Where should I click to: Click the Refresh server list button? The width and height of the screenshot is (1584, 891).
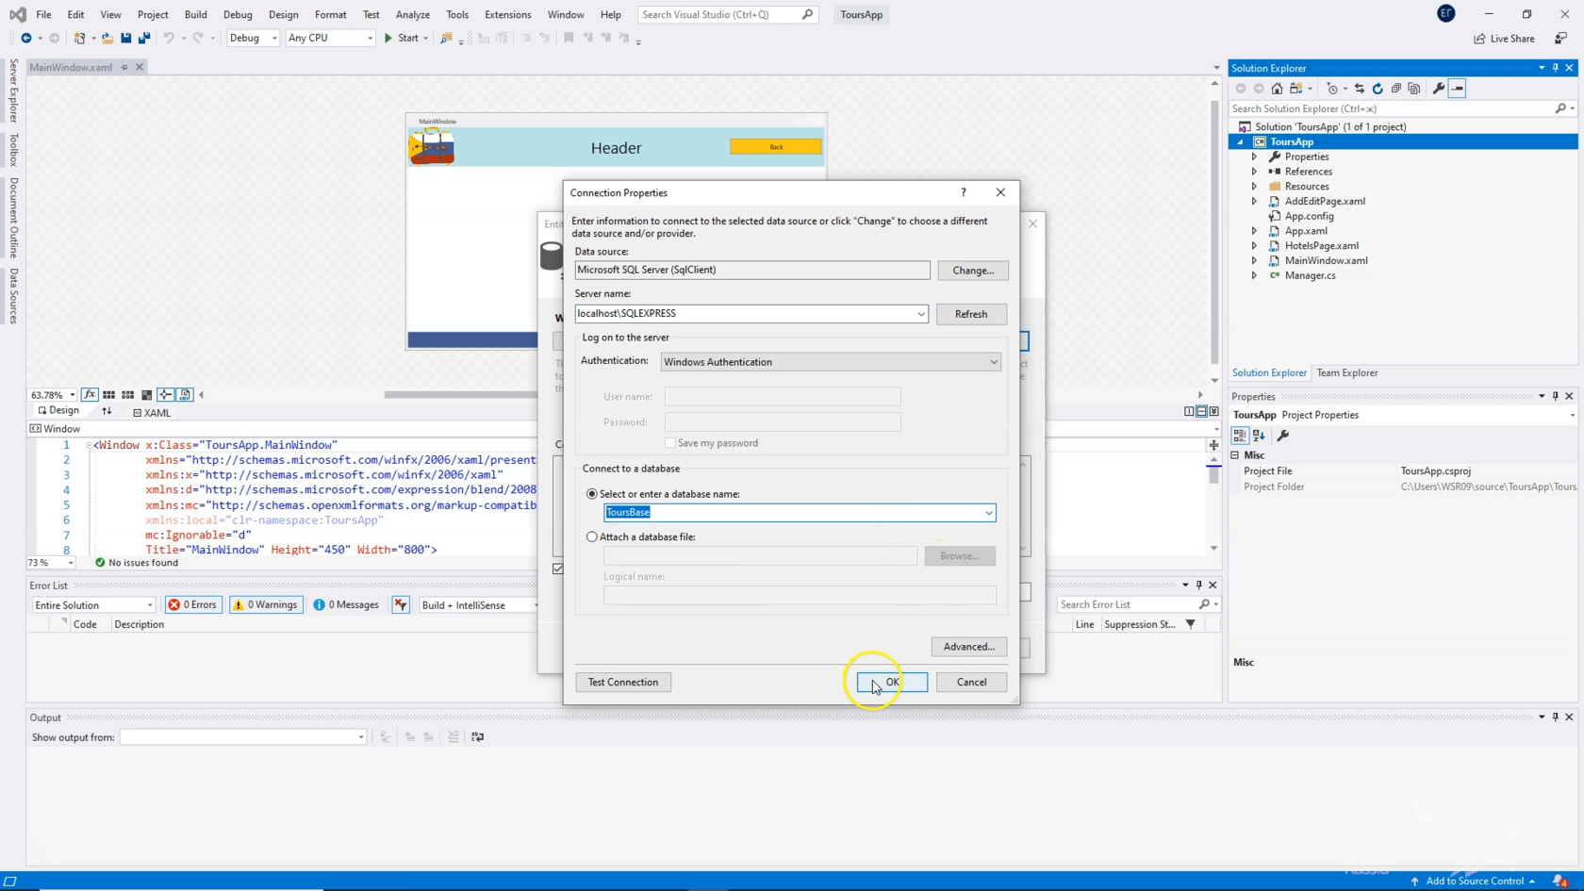(971, 314)
